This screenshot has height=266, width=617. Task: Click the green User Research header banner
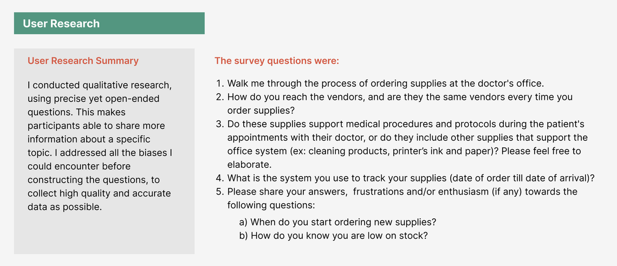[x=109, y=23]
